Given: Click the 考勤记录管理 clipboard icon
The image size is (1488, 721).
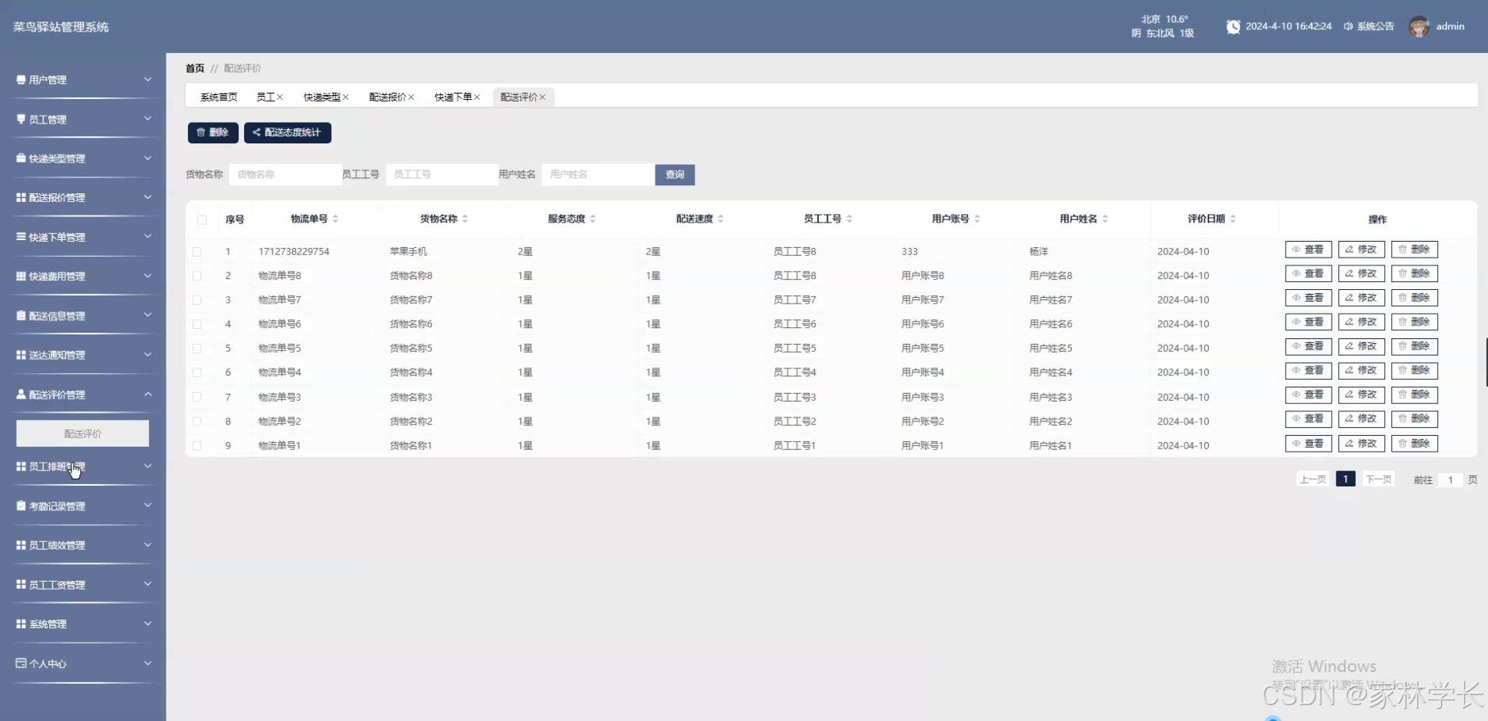Looking at the screenshot, I should coord(21,505).
